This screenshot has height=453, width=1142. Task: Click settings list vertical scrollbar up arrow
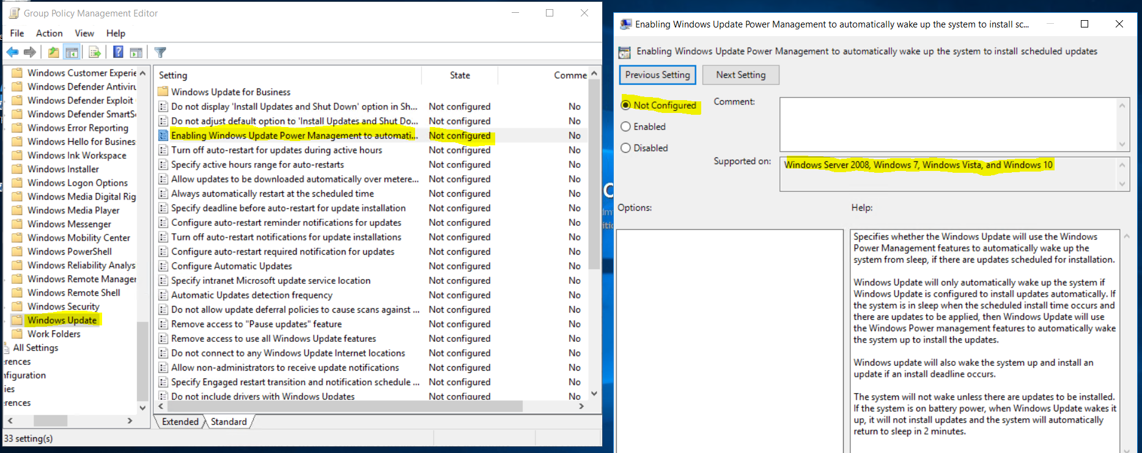click(594, 73)
